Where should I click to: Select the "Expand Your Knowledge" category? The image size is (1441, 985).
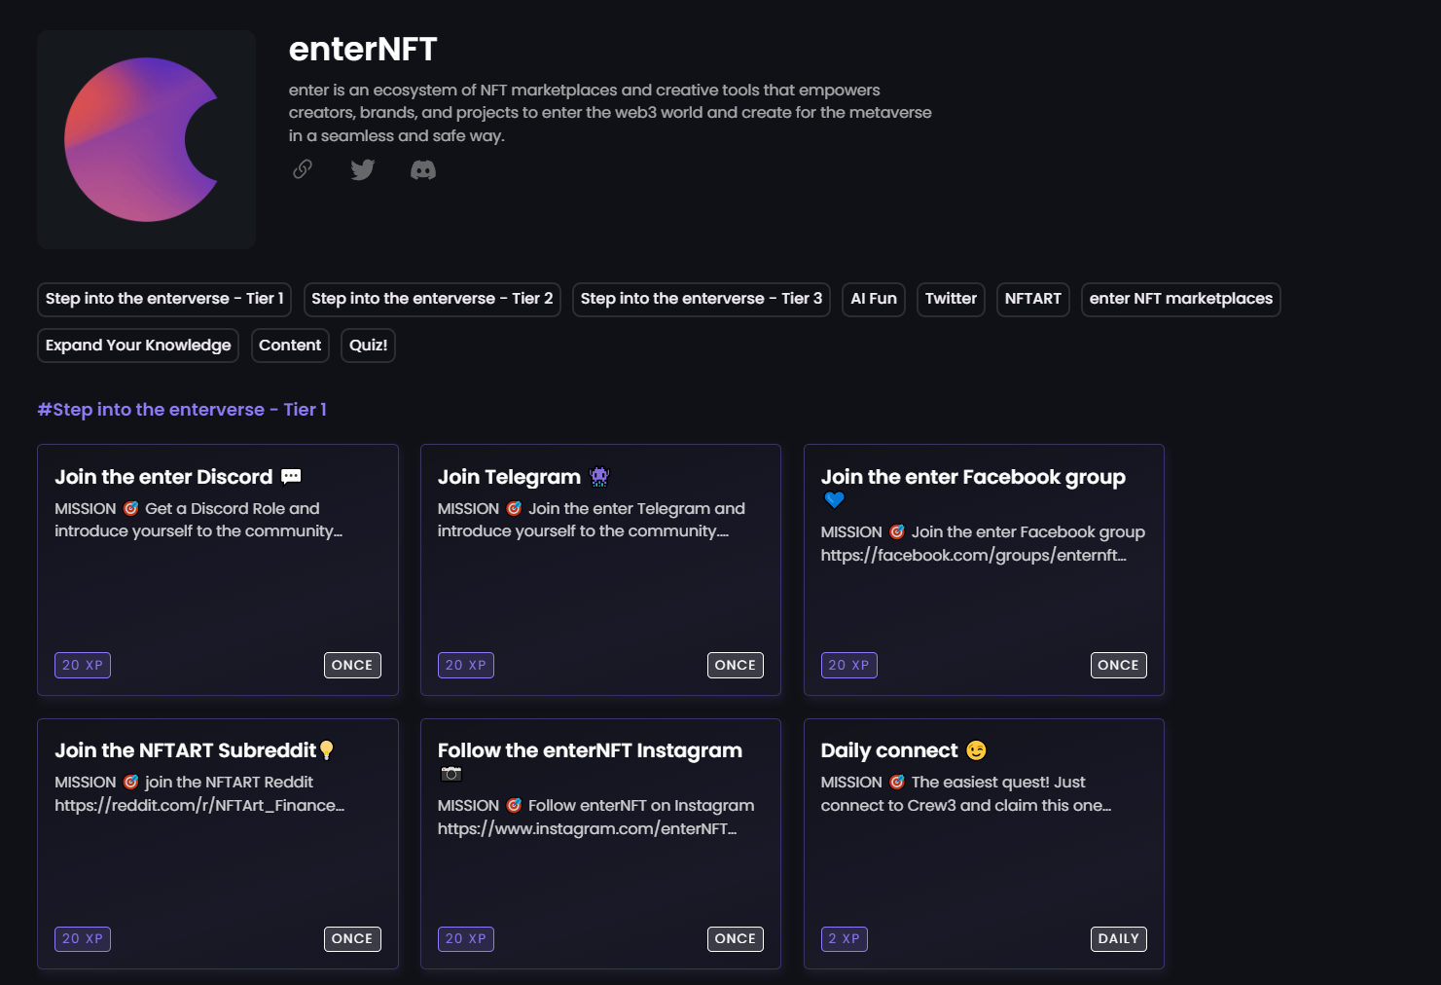point(137,345)
